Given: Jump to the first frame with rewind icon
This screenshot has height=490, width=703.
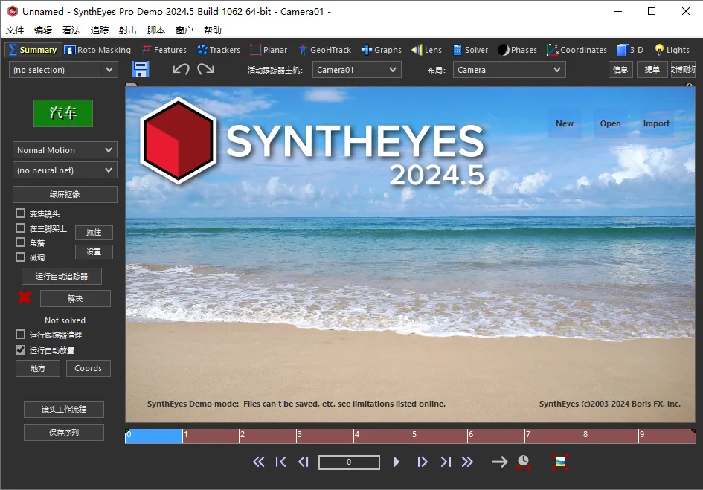Looking at the screenshot, I should (x=280, y=462).
